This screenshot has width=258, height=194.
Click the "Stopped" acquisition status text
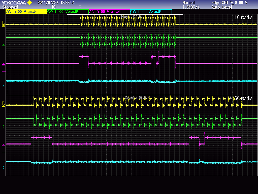click(x=10, y=7)
